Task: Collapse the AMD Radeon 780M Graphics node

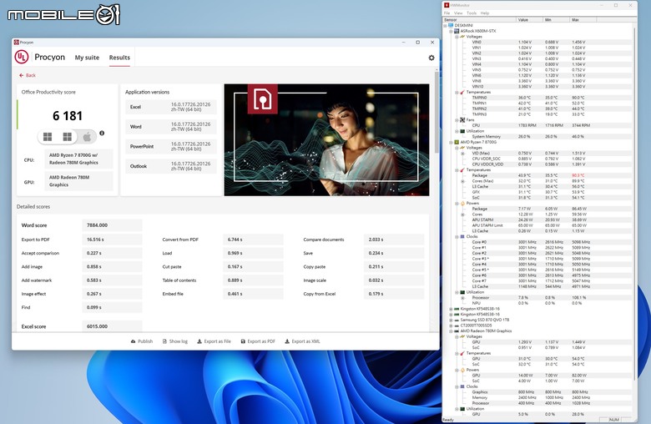Action: 451,331
